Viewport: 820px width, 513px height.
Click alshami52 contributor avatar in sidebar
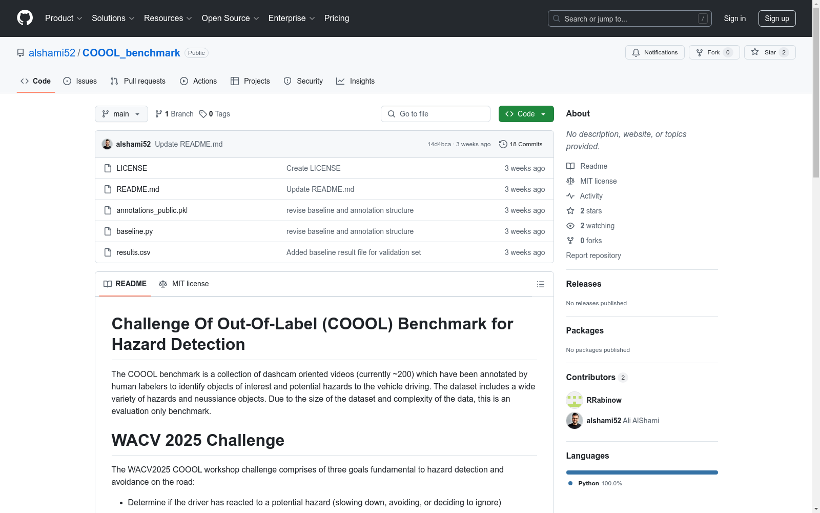(575, 421)
